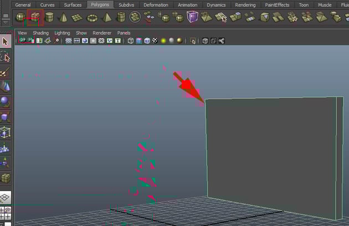Activate the Show Manipulator tool

[6, 162]
